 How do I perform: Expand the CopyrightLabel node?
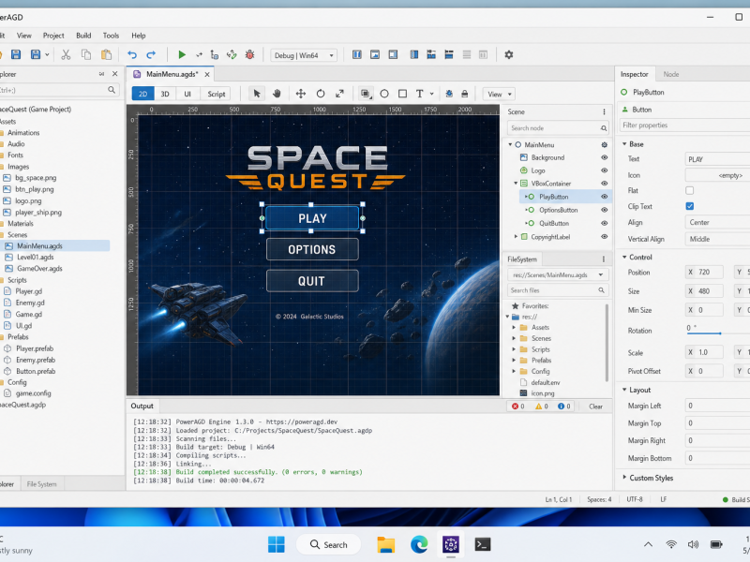point(516,237)
